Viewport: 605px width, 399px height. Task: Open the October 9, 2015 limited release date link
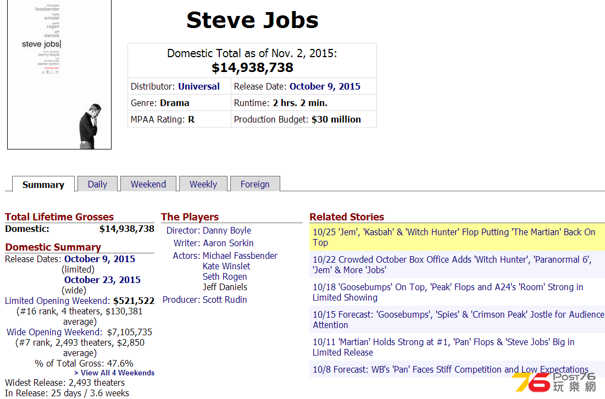coord(99,259)
